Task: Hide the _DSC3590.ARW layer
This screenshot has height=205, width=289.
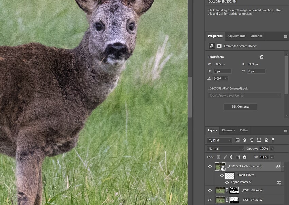Action: point(210,200)
